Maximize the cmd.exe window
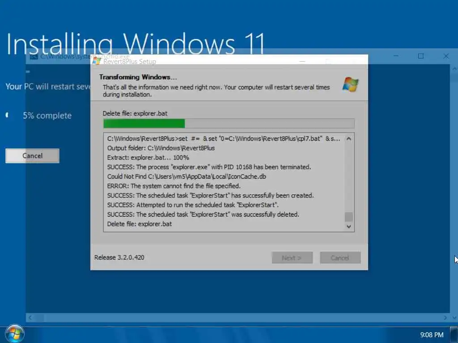 [x=420, y=56]
